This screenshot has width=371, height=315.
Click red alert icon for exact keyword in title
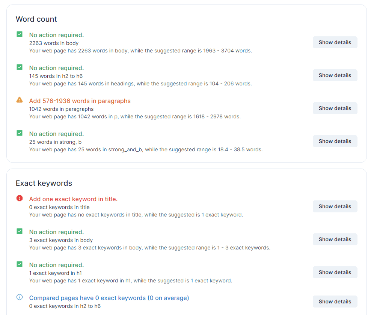pyautogui.click(x=20, y=198)
